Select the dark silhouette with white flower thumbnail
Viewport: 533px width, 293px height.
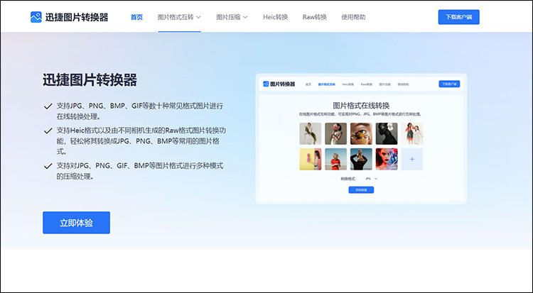tap(387, 134)
